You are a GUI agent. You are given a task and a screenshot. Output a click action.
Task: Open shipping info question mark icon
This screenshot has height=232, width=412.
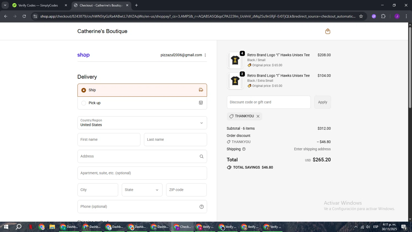[244, 149]
